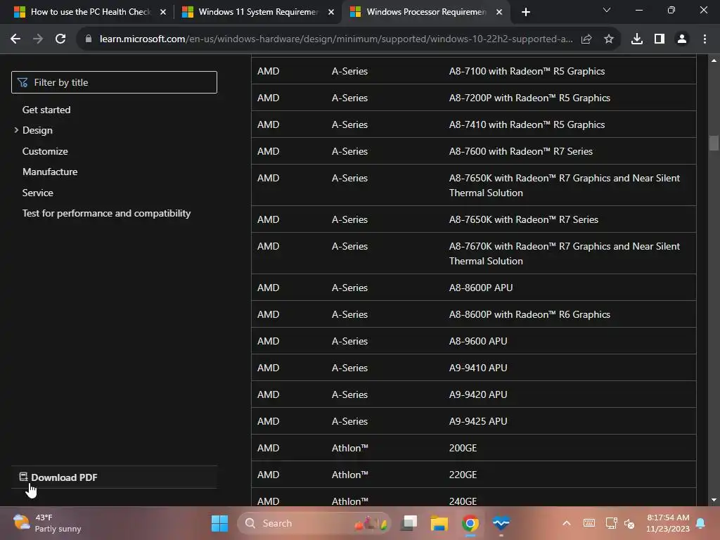Open the Design sidebar item
The height and width of the screenshot is (540, 720).
[38, 130]
